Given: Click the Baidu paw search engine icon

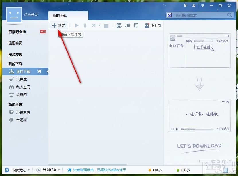Looking at the screenshot, I should pyautogui.click(x=169, y=15).
